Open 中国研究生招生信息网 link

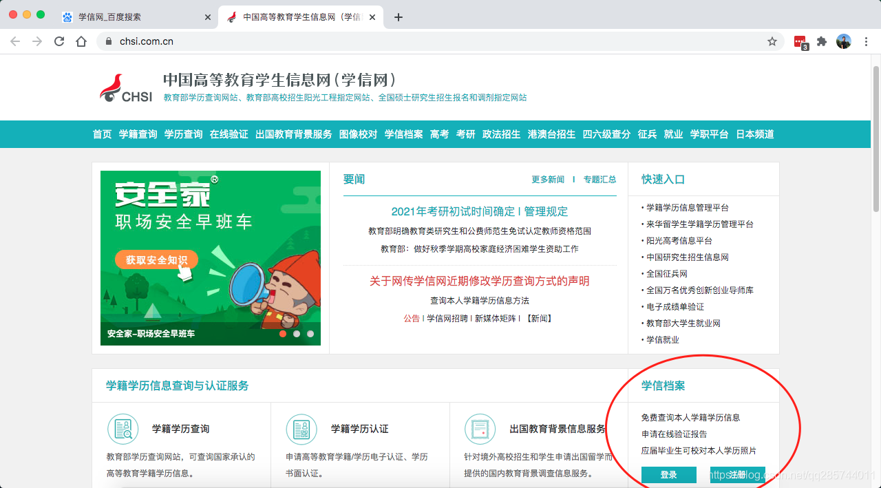click(x=688, y=257)
